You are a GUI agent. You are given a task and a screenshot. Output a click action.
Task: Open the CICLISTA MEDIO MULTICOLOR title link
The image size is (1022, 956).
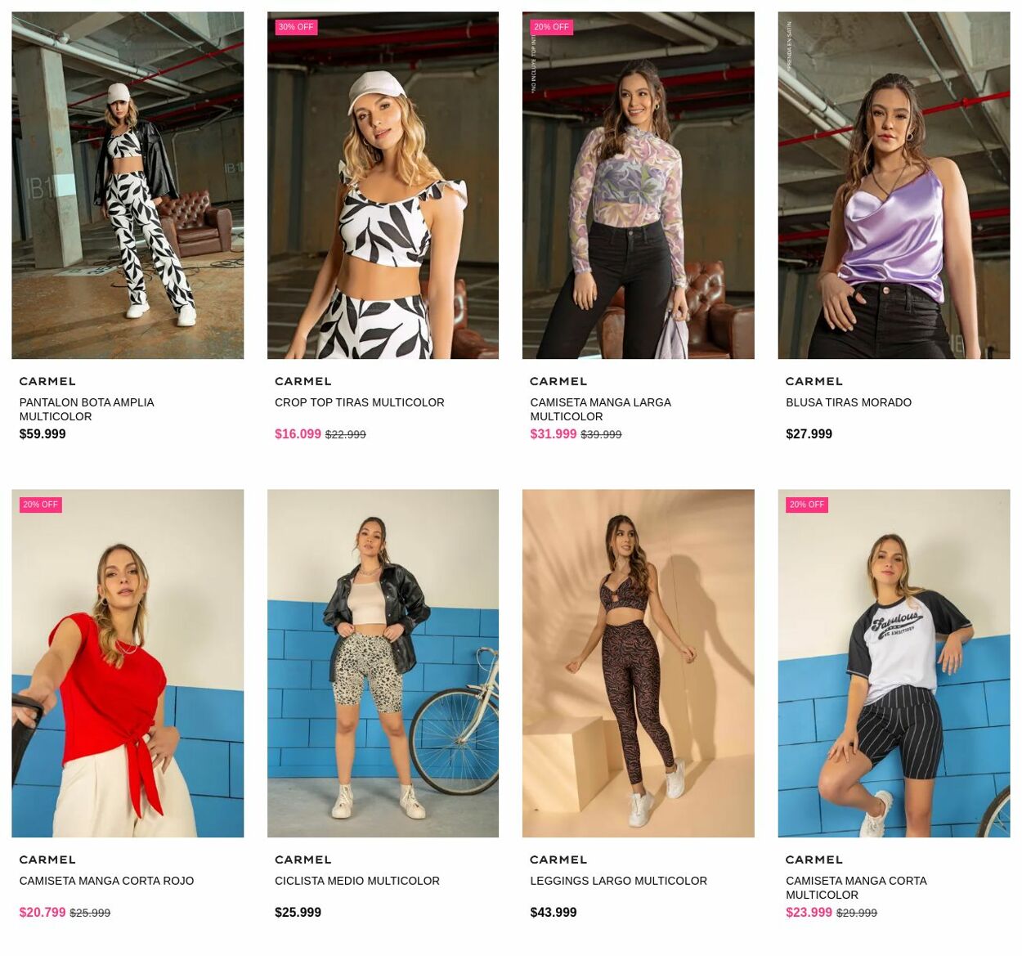(357, 881)
